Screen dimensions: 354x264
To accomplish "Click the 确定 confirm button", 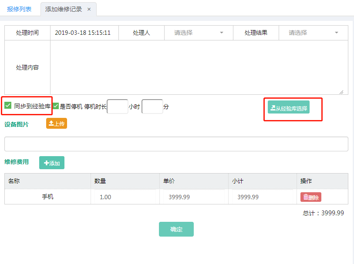I will (x=176, y=229).
